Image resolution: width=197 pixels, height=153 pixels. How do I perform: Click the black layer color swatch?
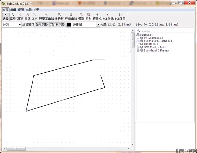tap(69, 25)
